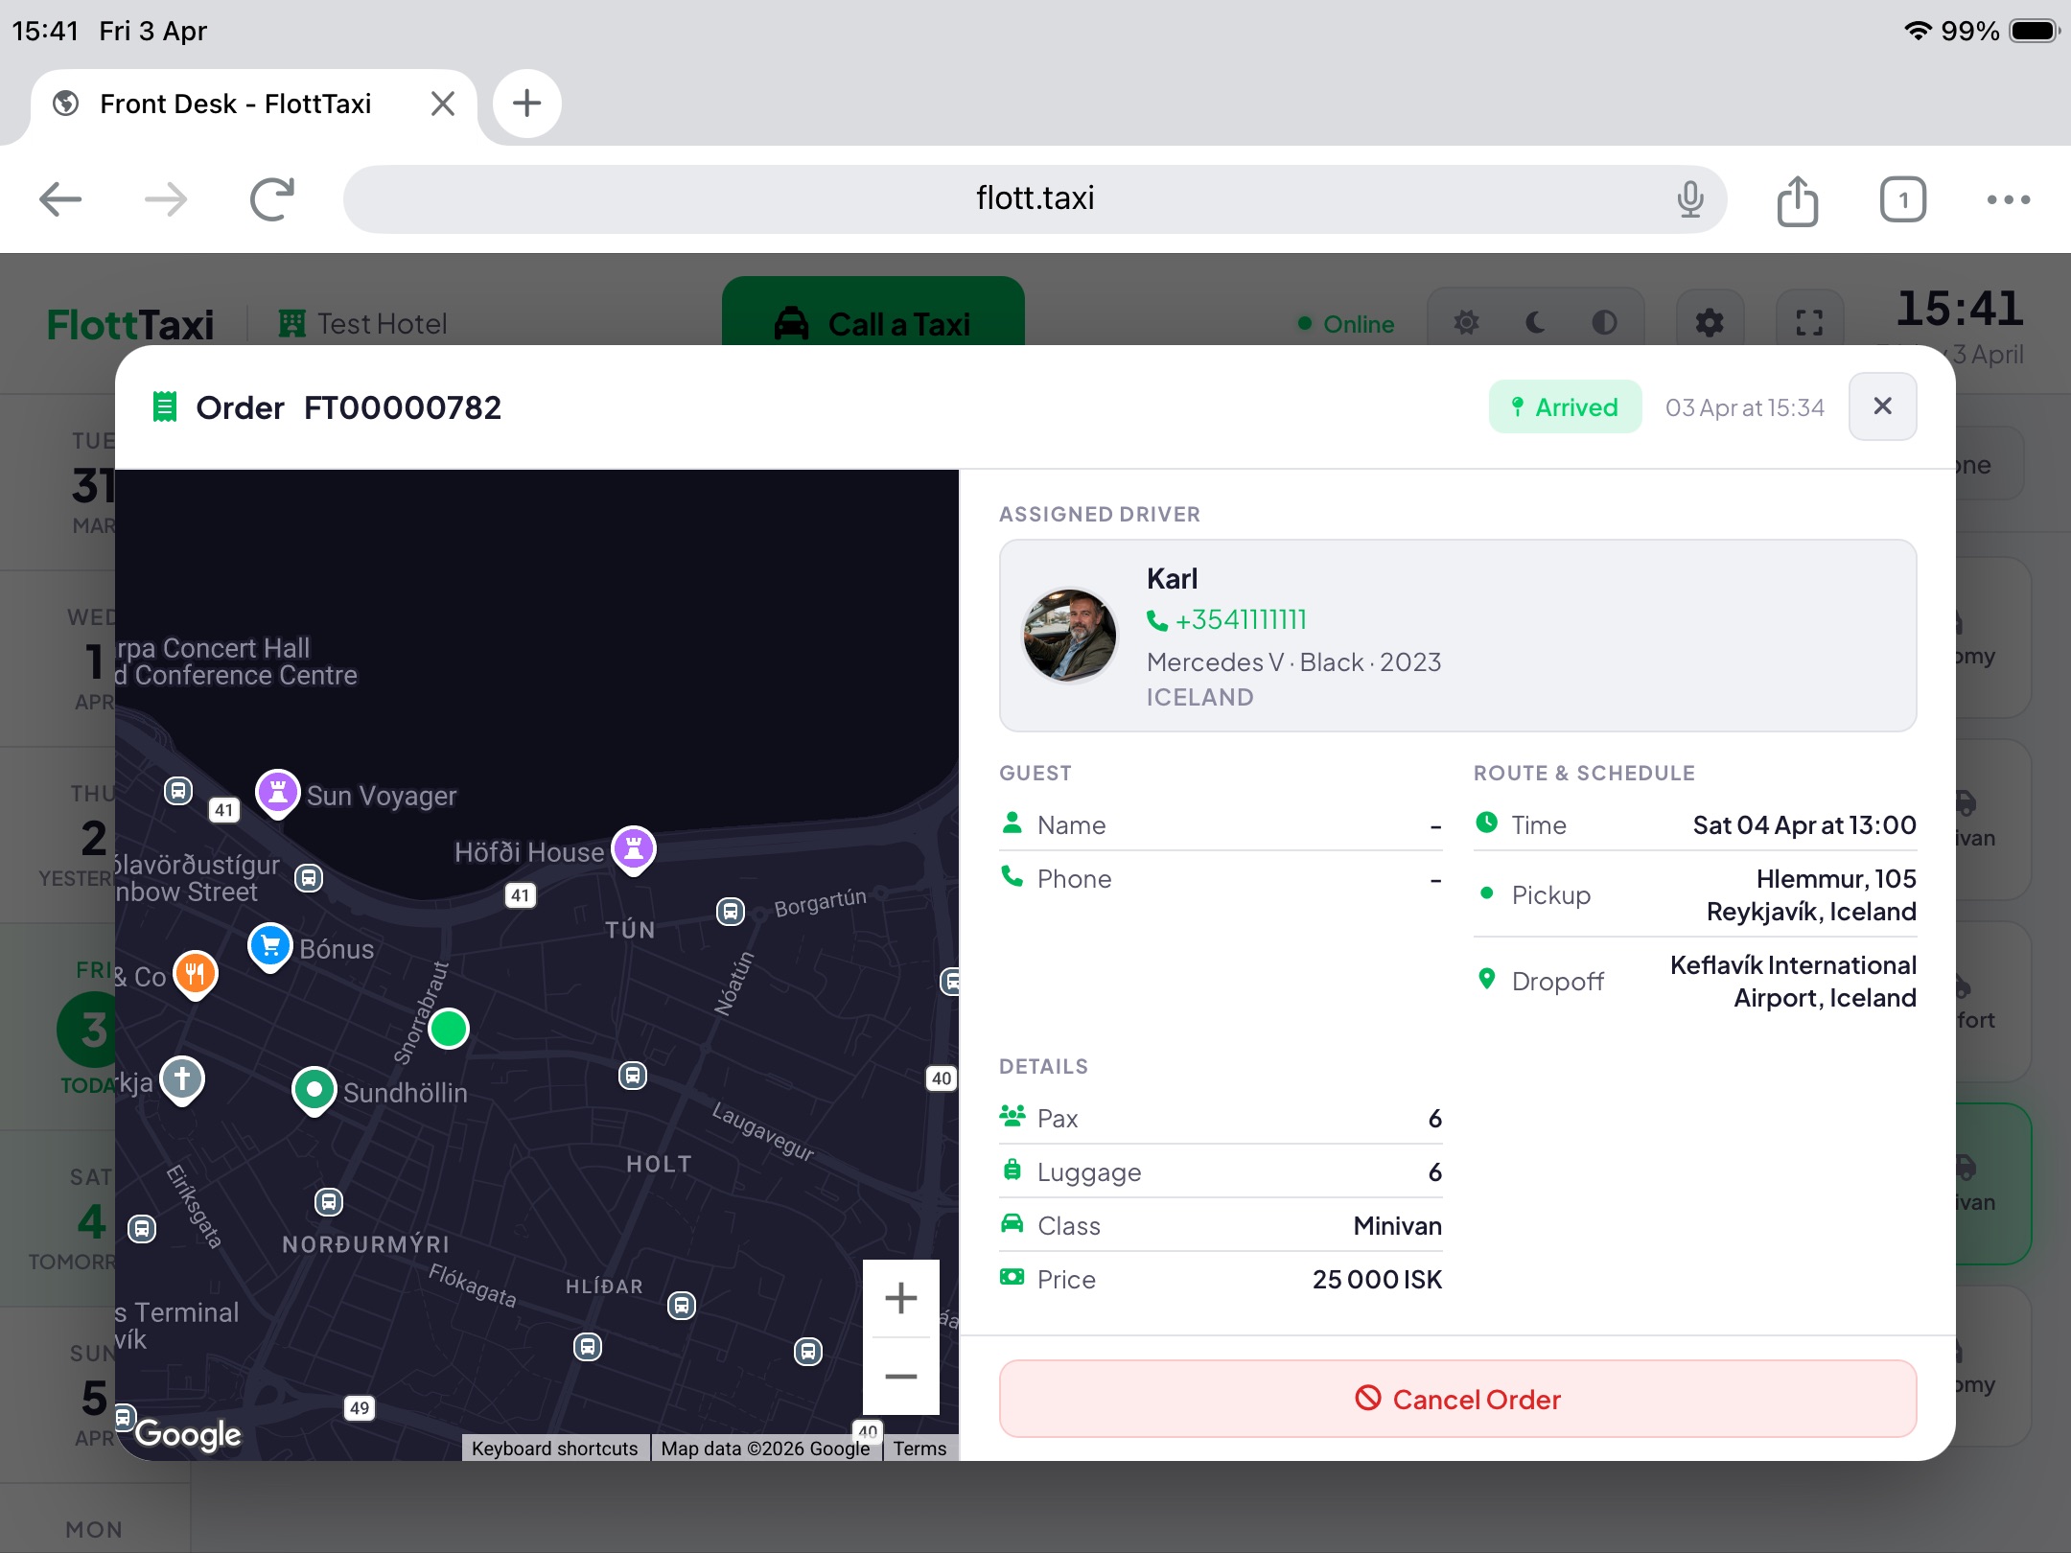Open the browser share menu
This screenshot has width=2071, height=1553.
(1798, 199)
